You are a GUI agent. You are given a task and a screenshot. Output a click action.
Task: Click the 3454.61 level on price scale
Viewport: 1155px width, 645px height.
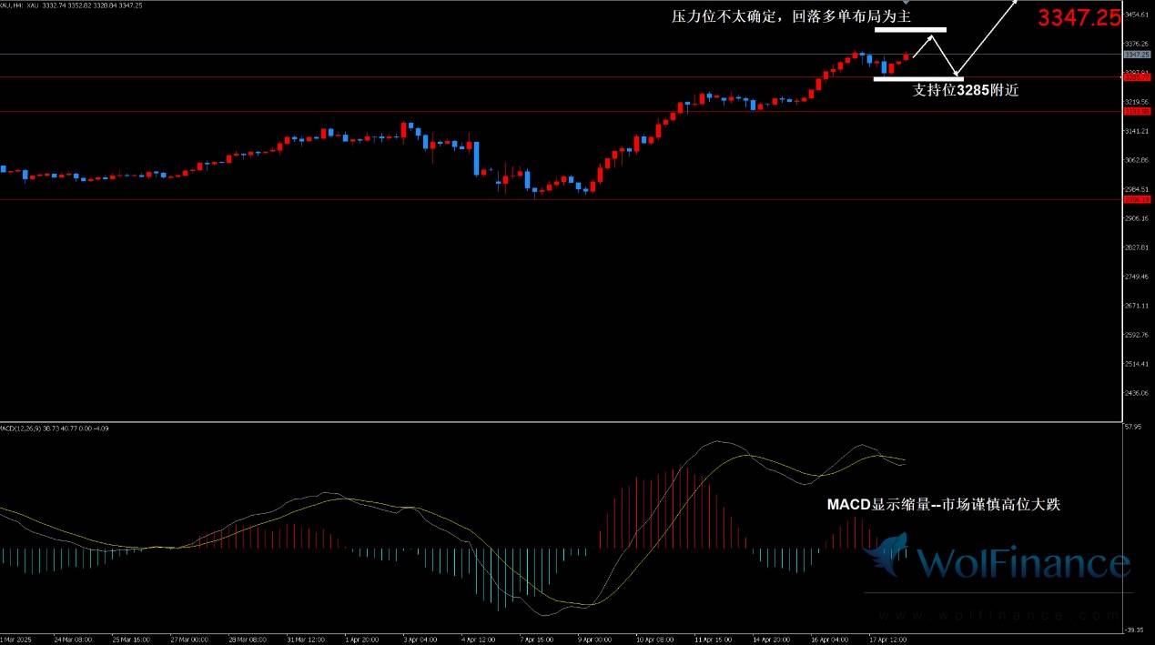(1136, 15)
